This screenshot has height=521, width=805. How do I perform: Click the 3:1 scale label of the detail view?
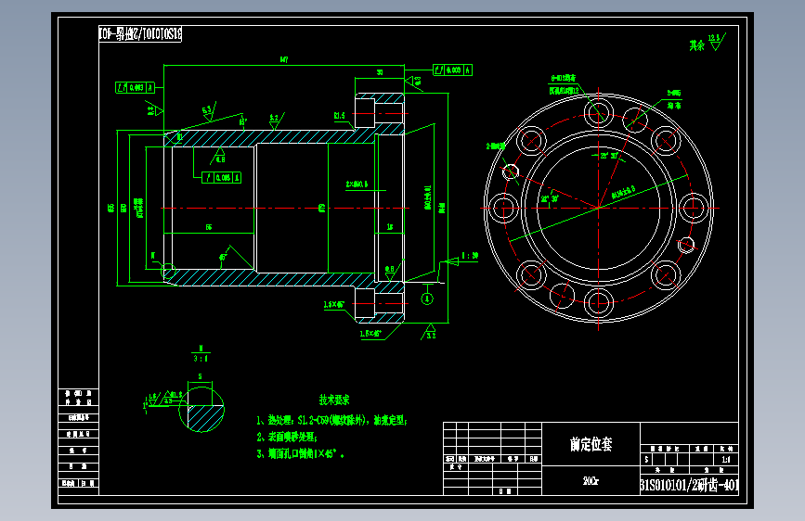coord(201,359)
